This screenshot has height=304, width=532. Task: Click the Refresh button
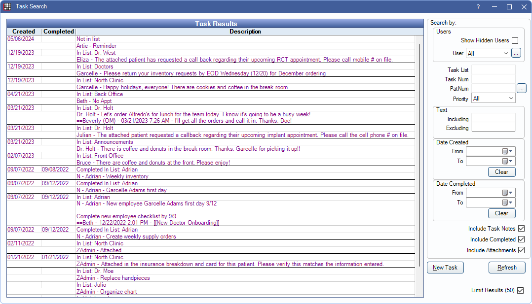coord(507,268)
